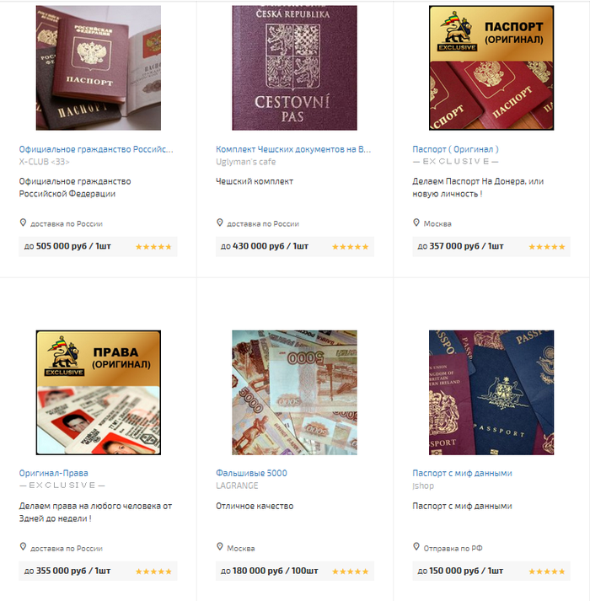Viewport: 590px width, 601px height.
Task: Click the location pin under the X-CLUB listing
Action: pyautogui.click(x=23, y=223)
